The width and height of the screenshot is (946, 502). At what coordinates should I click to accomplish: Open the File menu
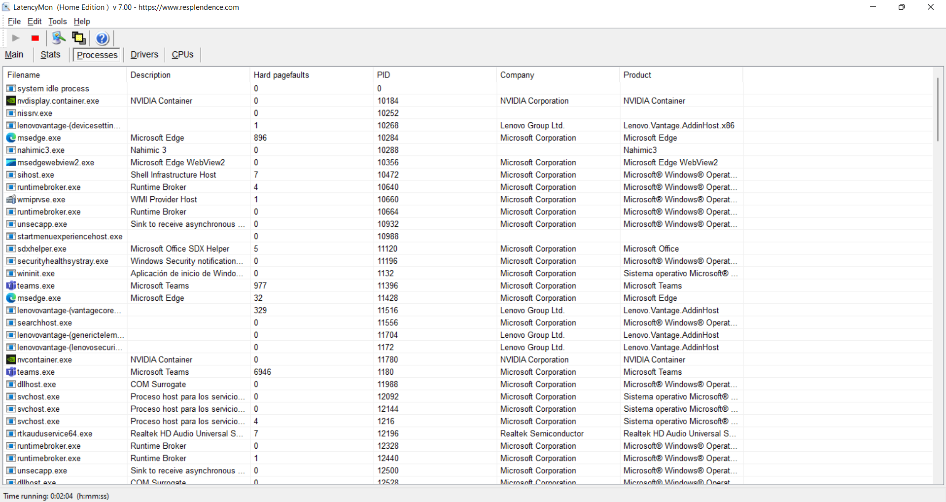[x=14, y=21]
